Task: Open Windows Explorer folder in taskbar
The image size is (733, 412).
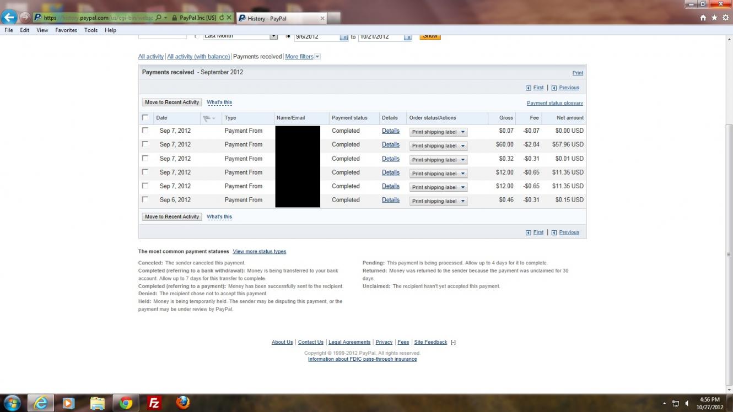Action: pyautogui.click(x=97, y=403)
